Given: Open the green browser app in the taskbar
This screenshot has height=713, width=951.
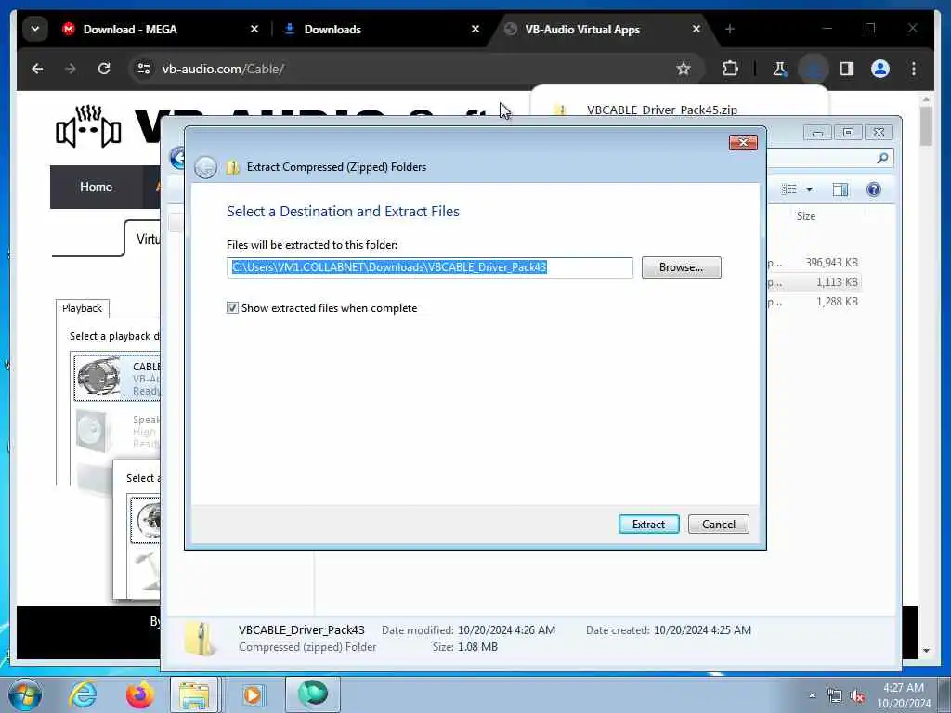Looking at the screenshot, I should coord(313,694).
